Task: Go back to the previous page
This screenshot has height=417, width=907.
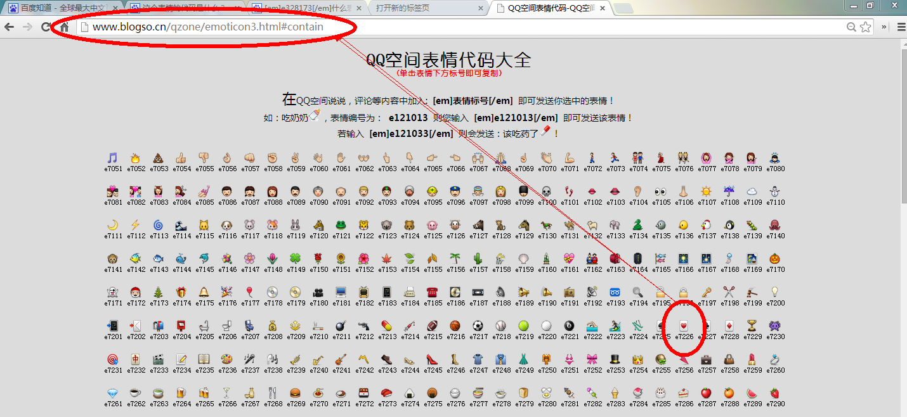Action: [10, 27]
